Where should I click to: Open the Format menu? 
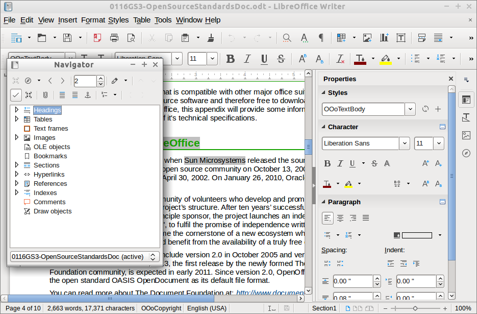[93, 20]
